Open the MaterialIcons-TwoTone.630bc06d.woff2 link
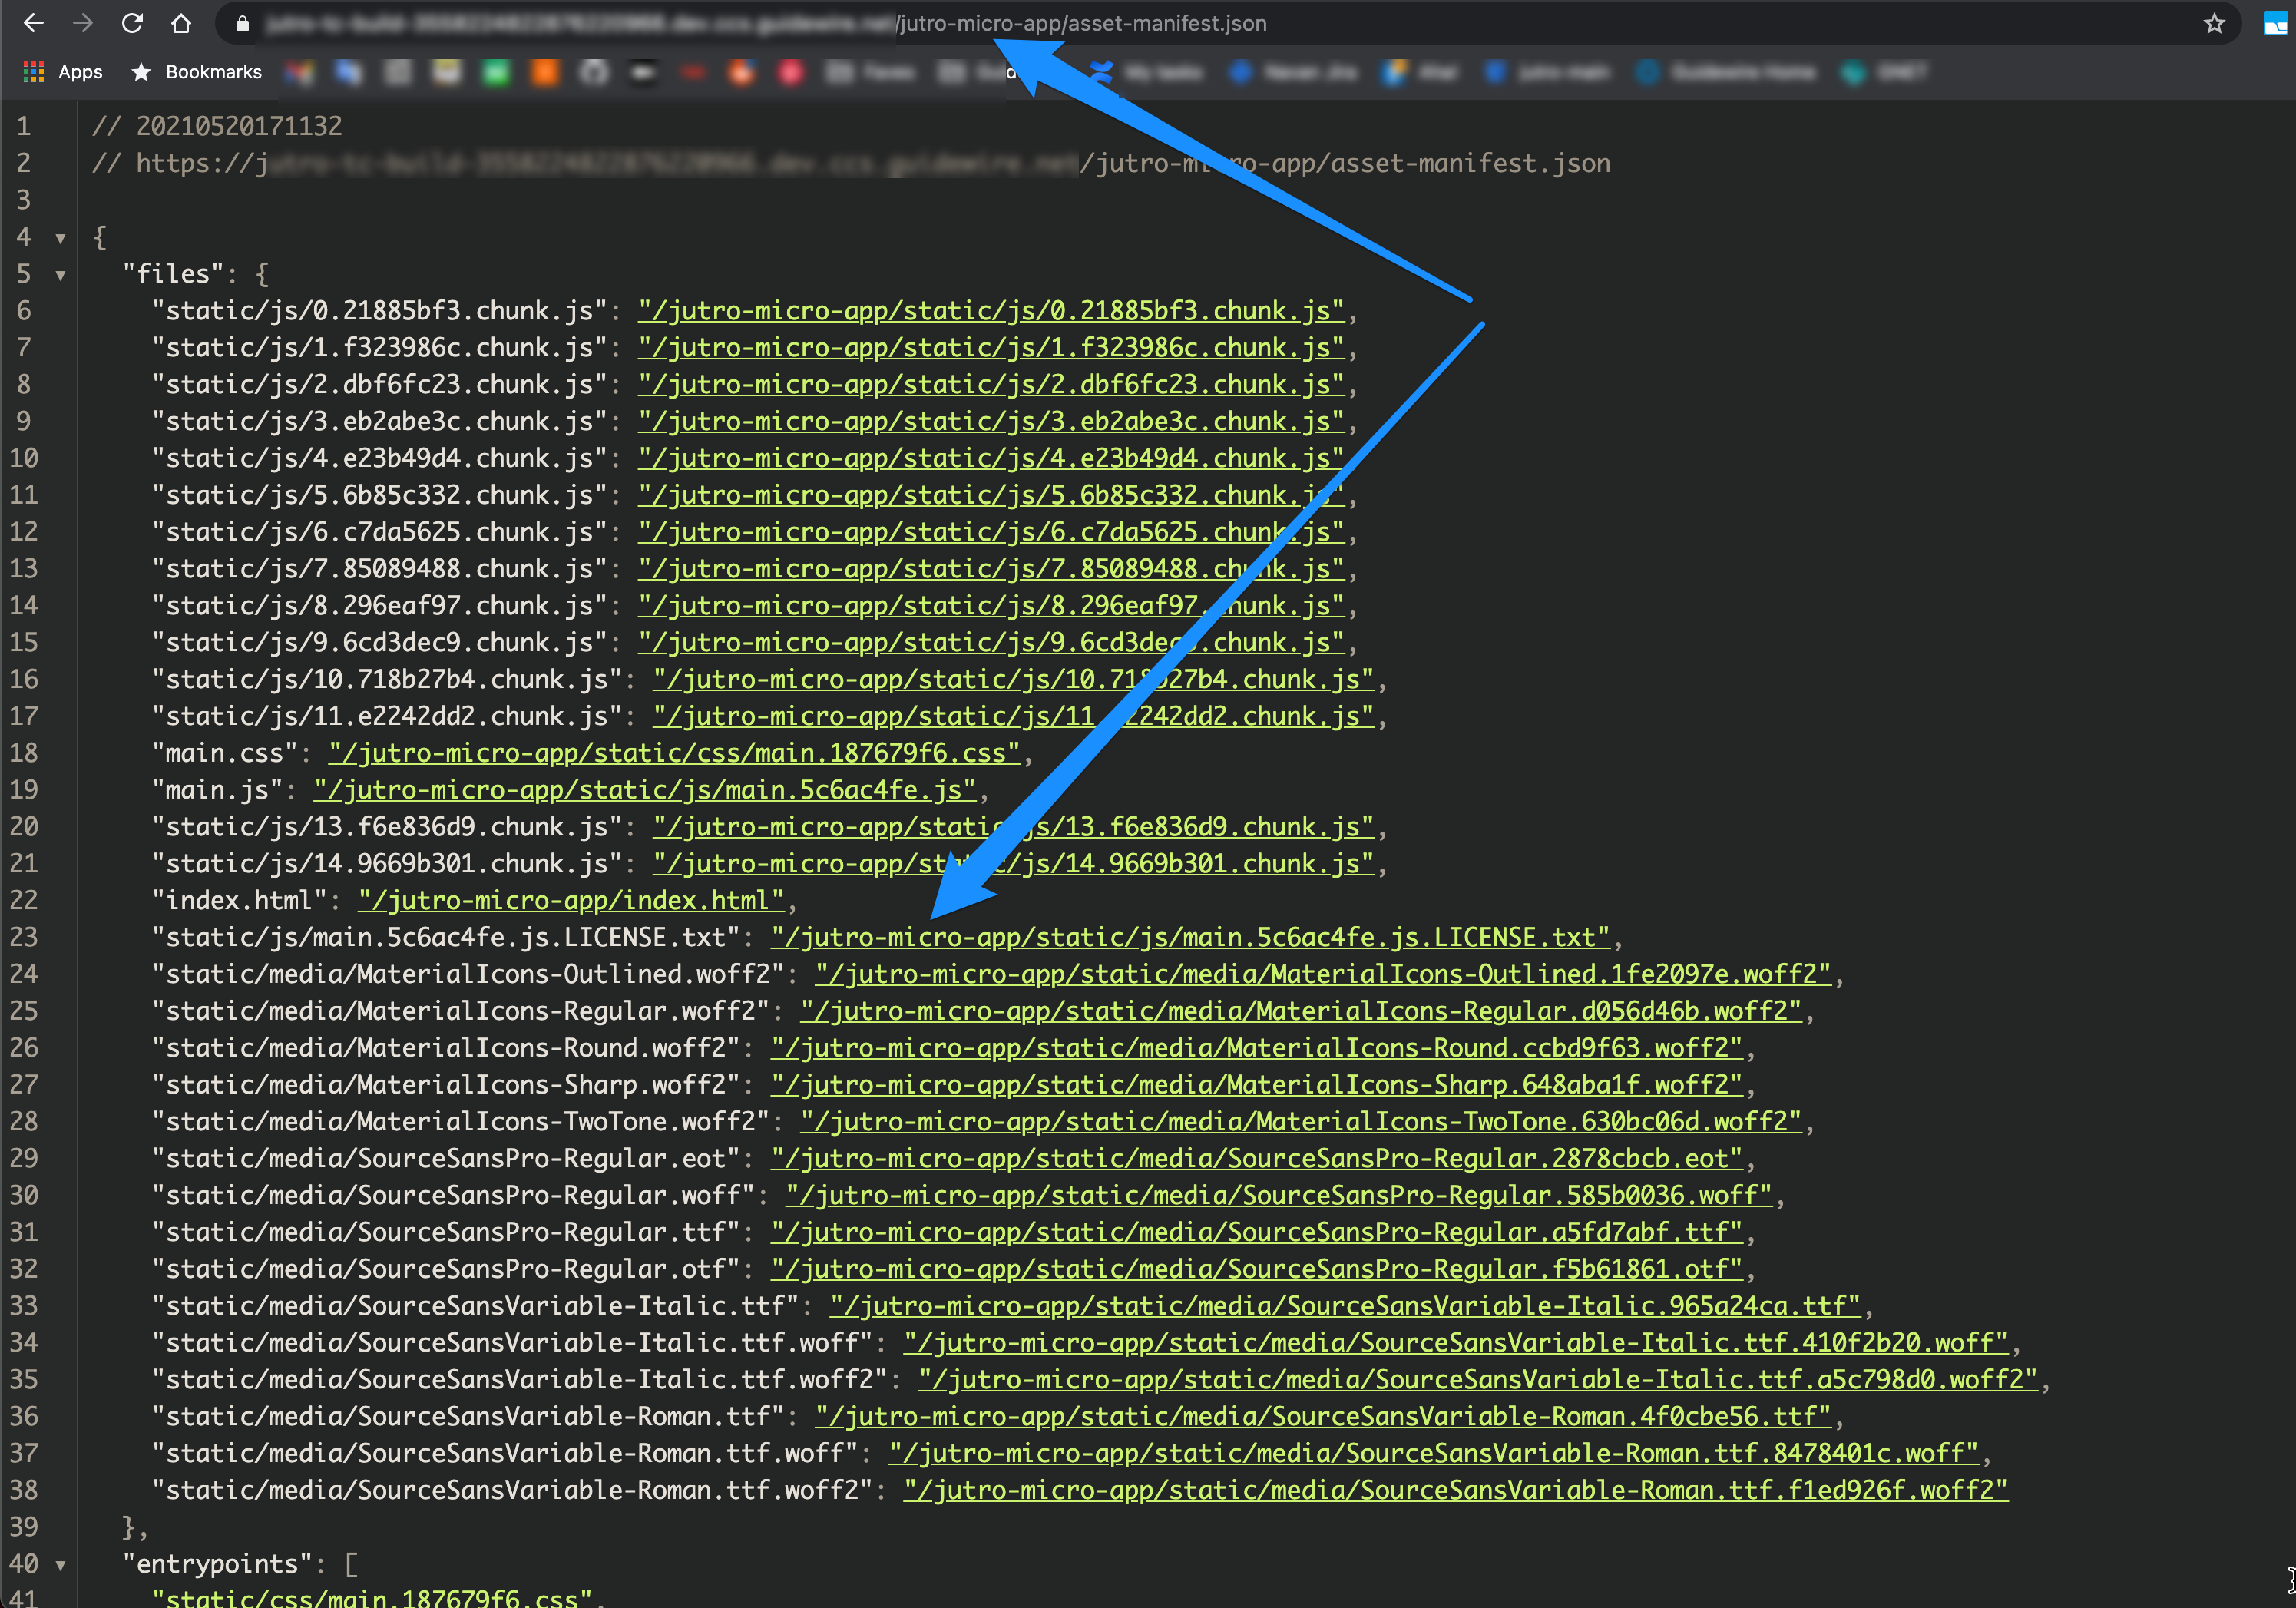Viewport: 2296px width, 1608px height. (1301, 1122)
